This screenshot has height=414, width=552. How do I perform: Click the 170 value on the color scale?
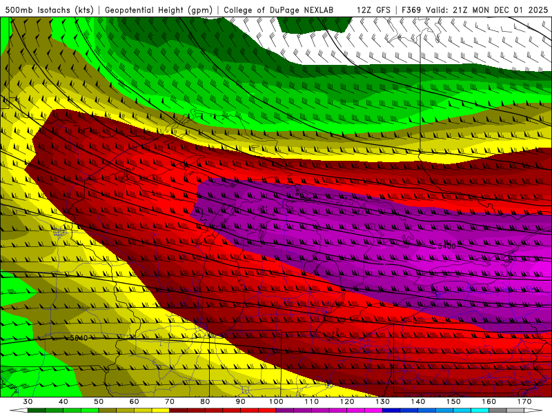524,402
